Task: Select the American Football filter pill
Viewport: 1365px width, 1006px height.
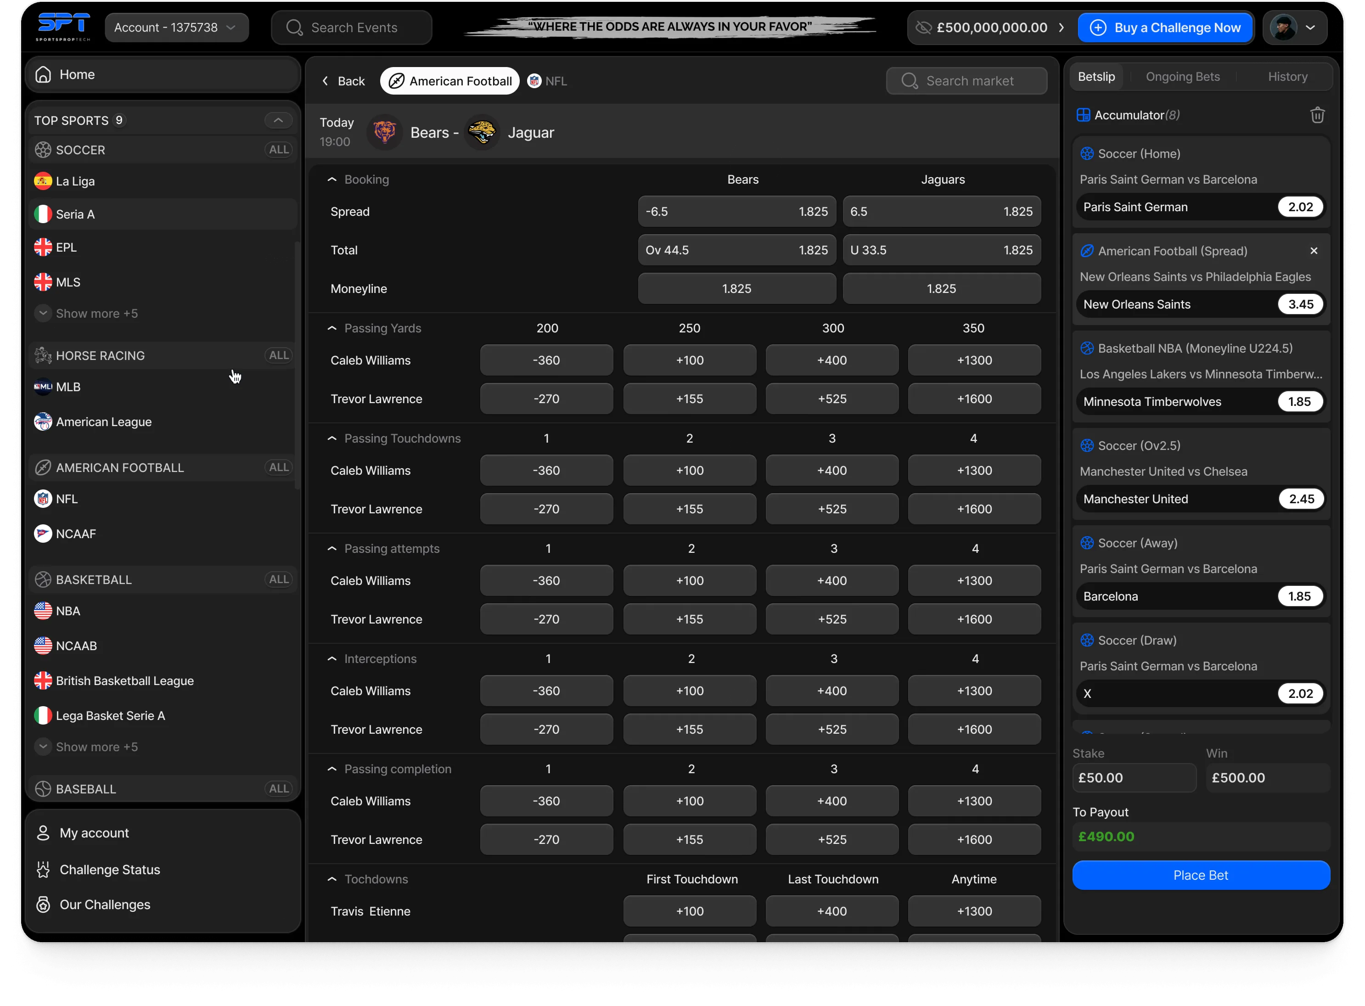Action: click(450, 81)
